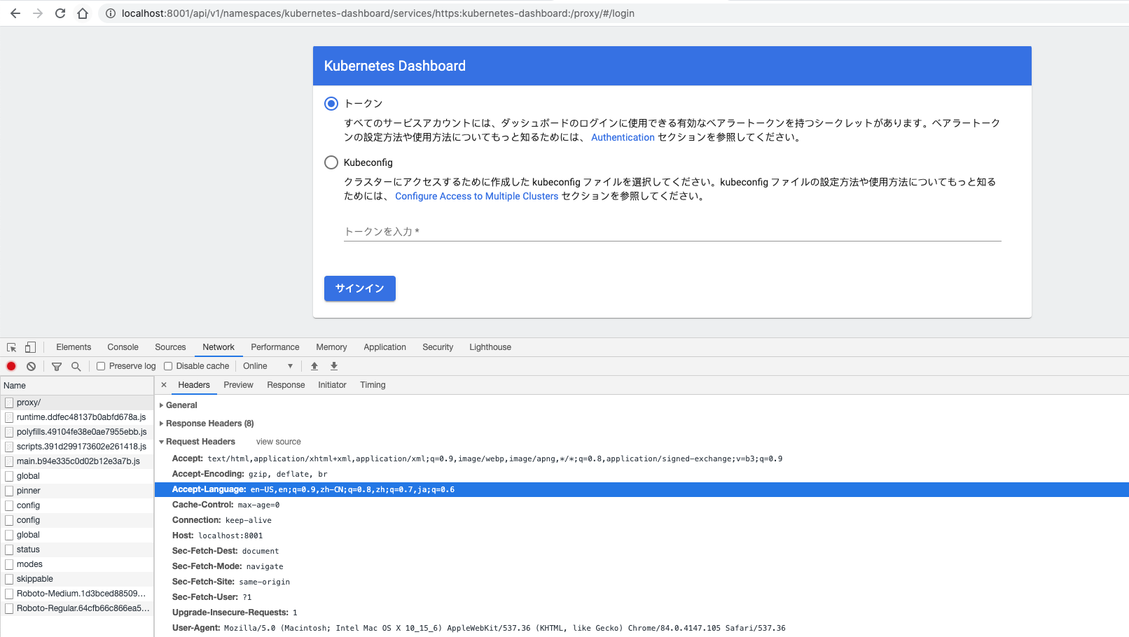Import HAR file upload arrow icon
Screen dimensions: 1129x637
pos(314,366)
